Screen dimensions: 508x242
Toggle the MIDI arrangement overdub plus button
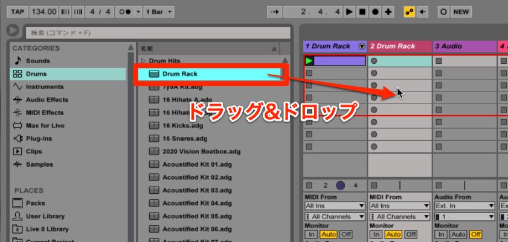pos(388,12)
